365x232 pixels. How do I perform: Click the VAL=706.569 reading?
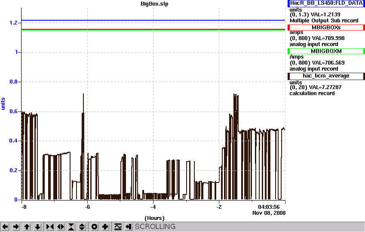tap(328, 63)
